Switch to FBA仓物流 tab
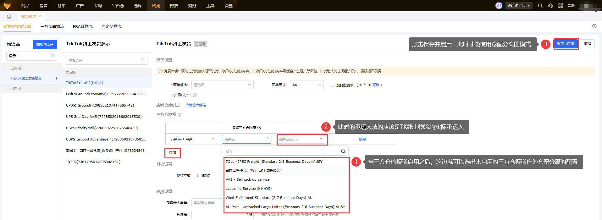 click(x=83, y=26)
